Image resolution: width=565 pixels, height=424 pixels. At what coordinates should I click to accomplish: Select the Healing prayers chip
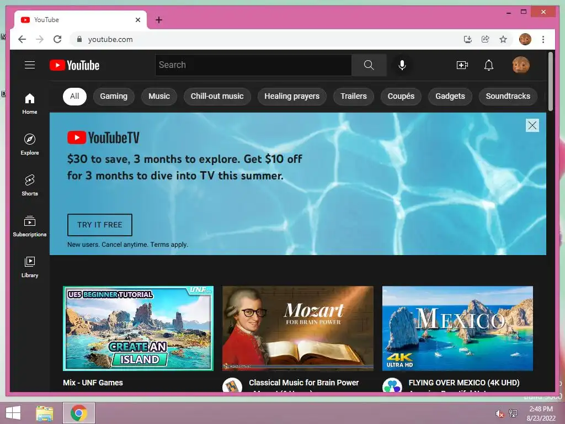[x=292, y=96]
